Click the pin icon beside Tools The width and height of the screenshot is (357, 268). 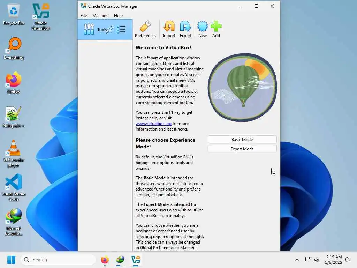[x=111, y=29]
